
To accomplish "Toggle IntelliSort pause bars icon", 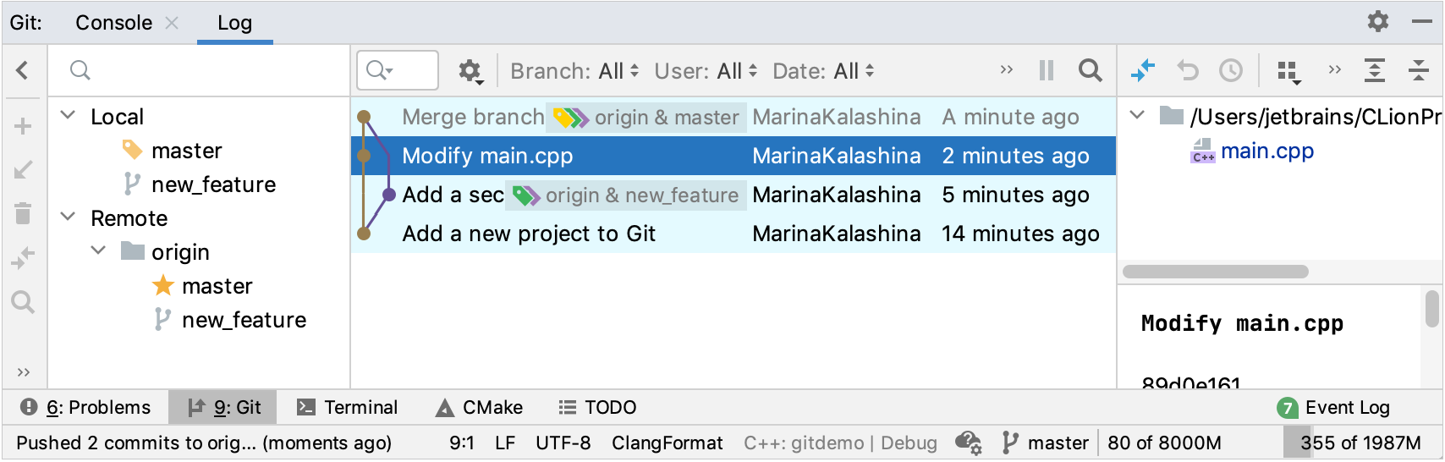I will (x=1047, y=70).
